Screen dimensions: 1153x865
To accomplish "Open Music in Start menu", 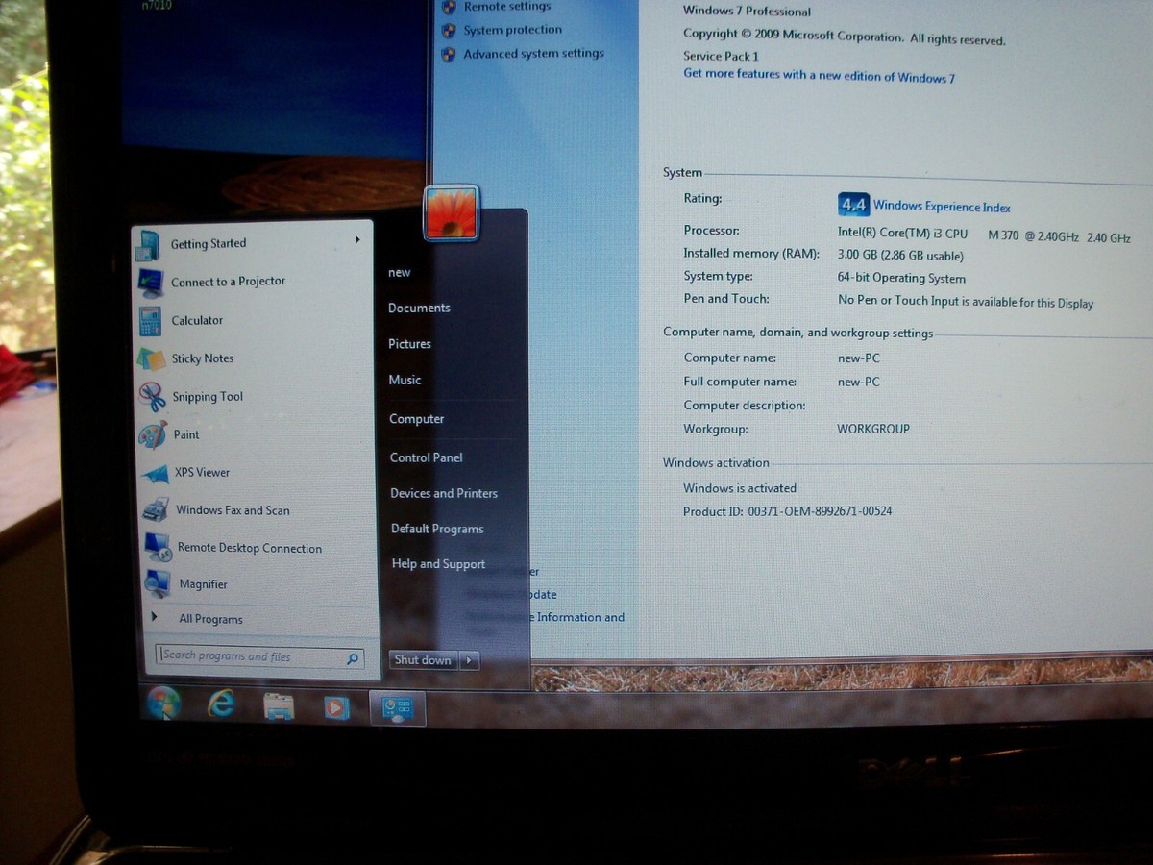I will (405, 381).
